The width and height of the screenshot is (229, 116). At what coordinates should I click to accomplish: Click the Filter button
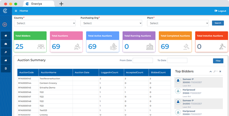218,61
